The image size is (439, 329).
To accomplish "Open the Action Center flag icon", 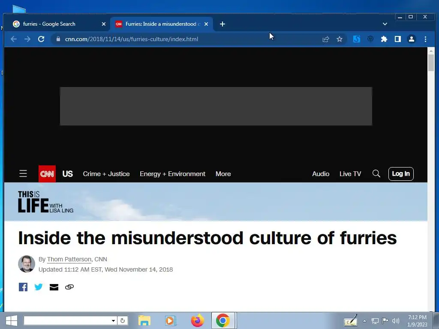I will (385, 320).
